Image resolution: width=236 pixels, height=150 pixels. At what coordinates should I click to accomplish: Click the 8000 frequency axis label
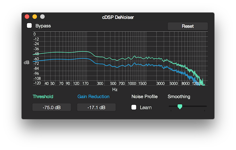tap(185, 84)
